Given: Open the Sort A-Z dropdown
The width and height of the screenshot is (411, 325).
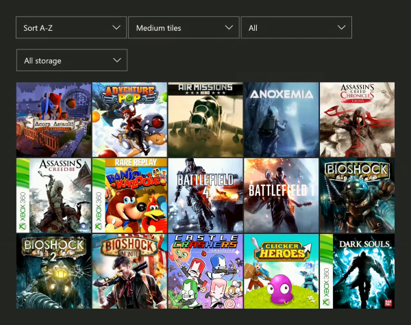Looking at the screenshot, I should pyautogui.click(x=71, y=27).
